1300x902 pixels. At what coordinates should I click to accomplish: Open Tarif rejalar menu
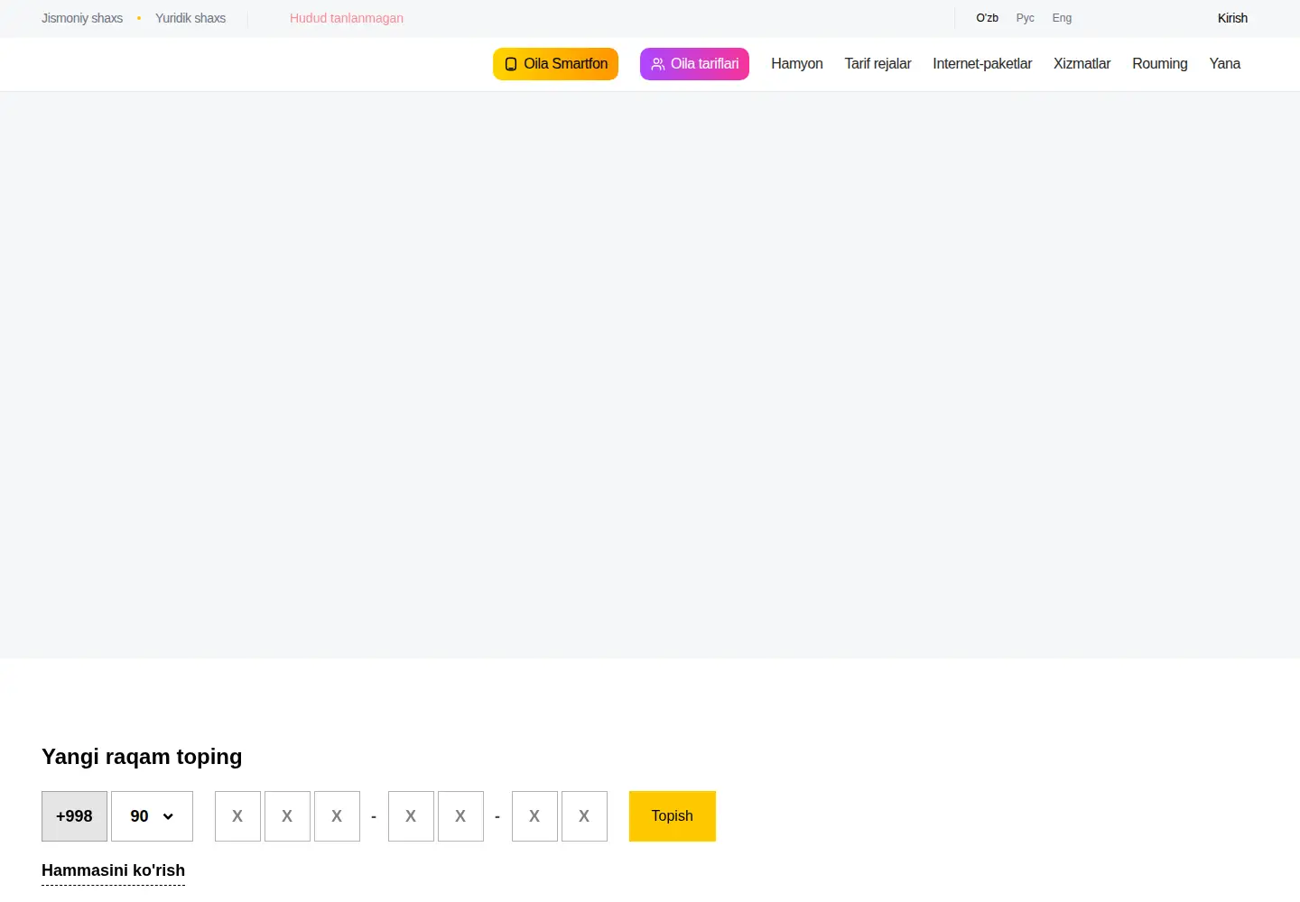click(877, 64)
